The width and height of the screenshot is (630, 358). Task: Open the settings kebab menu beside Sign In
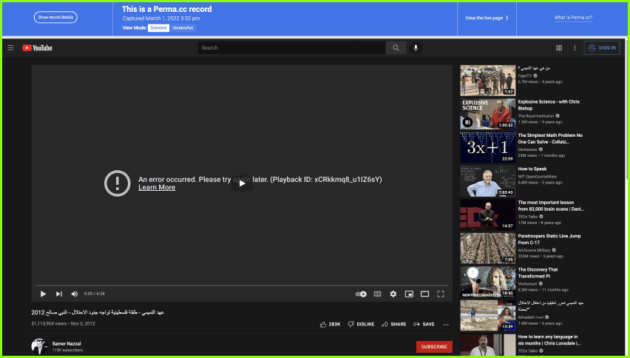[x=575, y=48]
